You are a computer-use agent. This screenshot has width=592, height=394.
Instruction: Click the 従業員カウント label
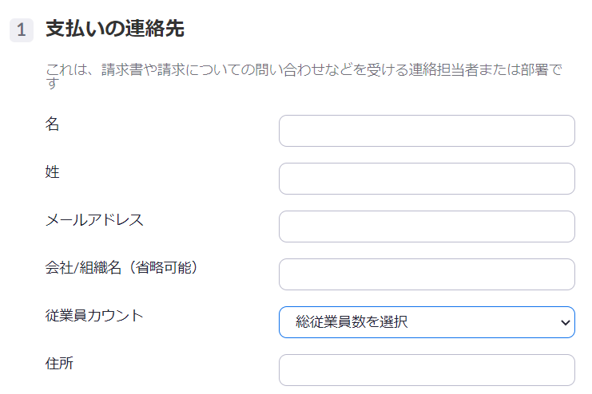pos(94,315)
